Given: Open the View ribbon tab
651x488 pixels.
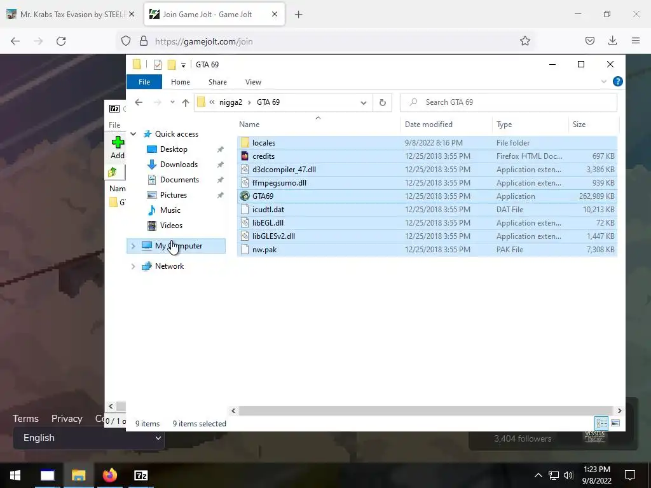Looking at the screenshot, I should pyautogui.click(x=253, y=82).
